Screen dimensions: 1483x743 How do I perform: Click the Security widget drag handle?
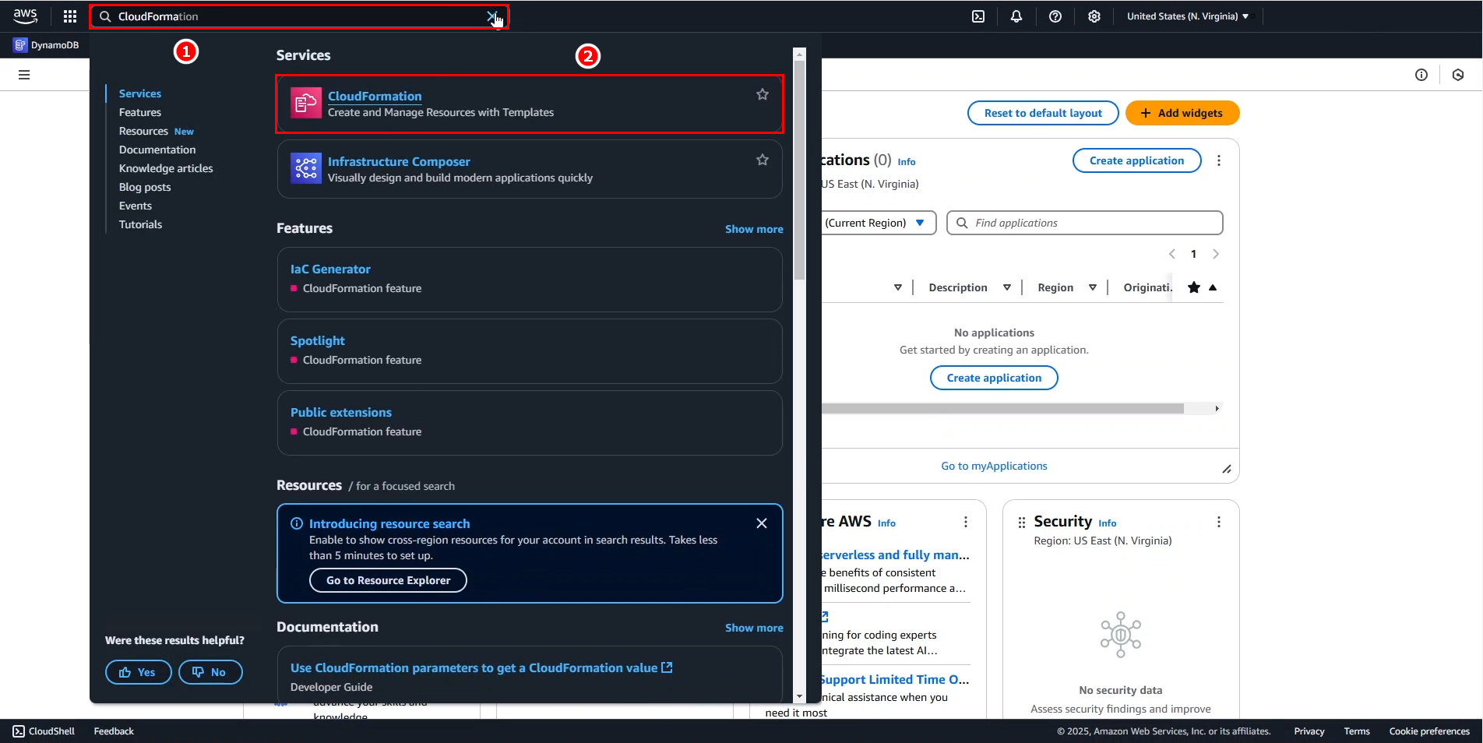pyautogui.click(x=1022, y=523)
